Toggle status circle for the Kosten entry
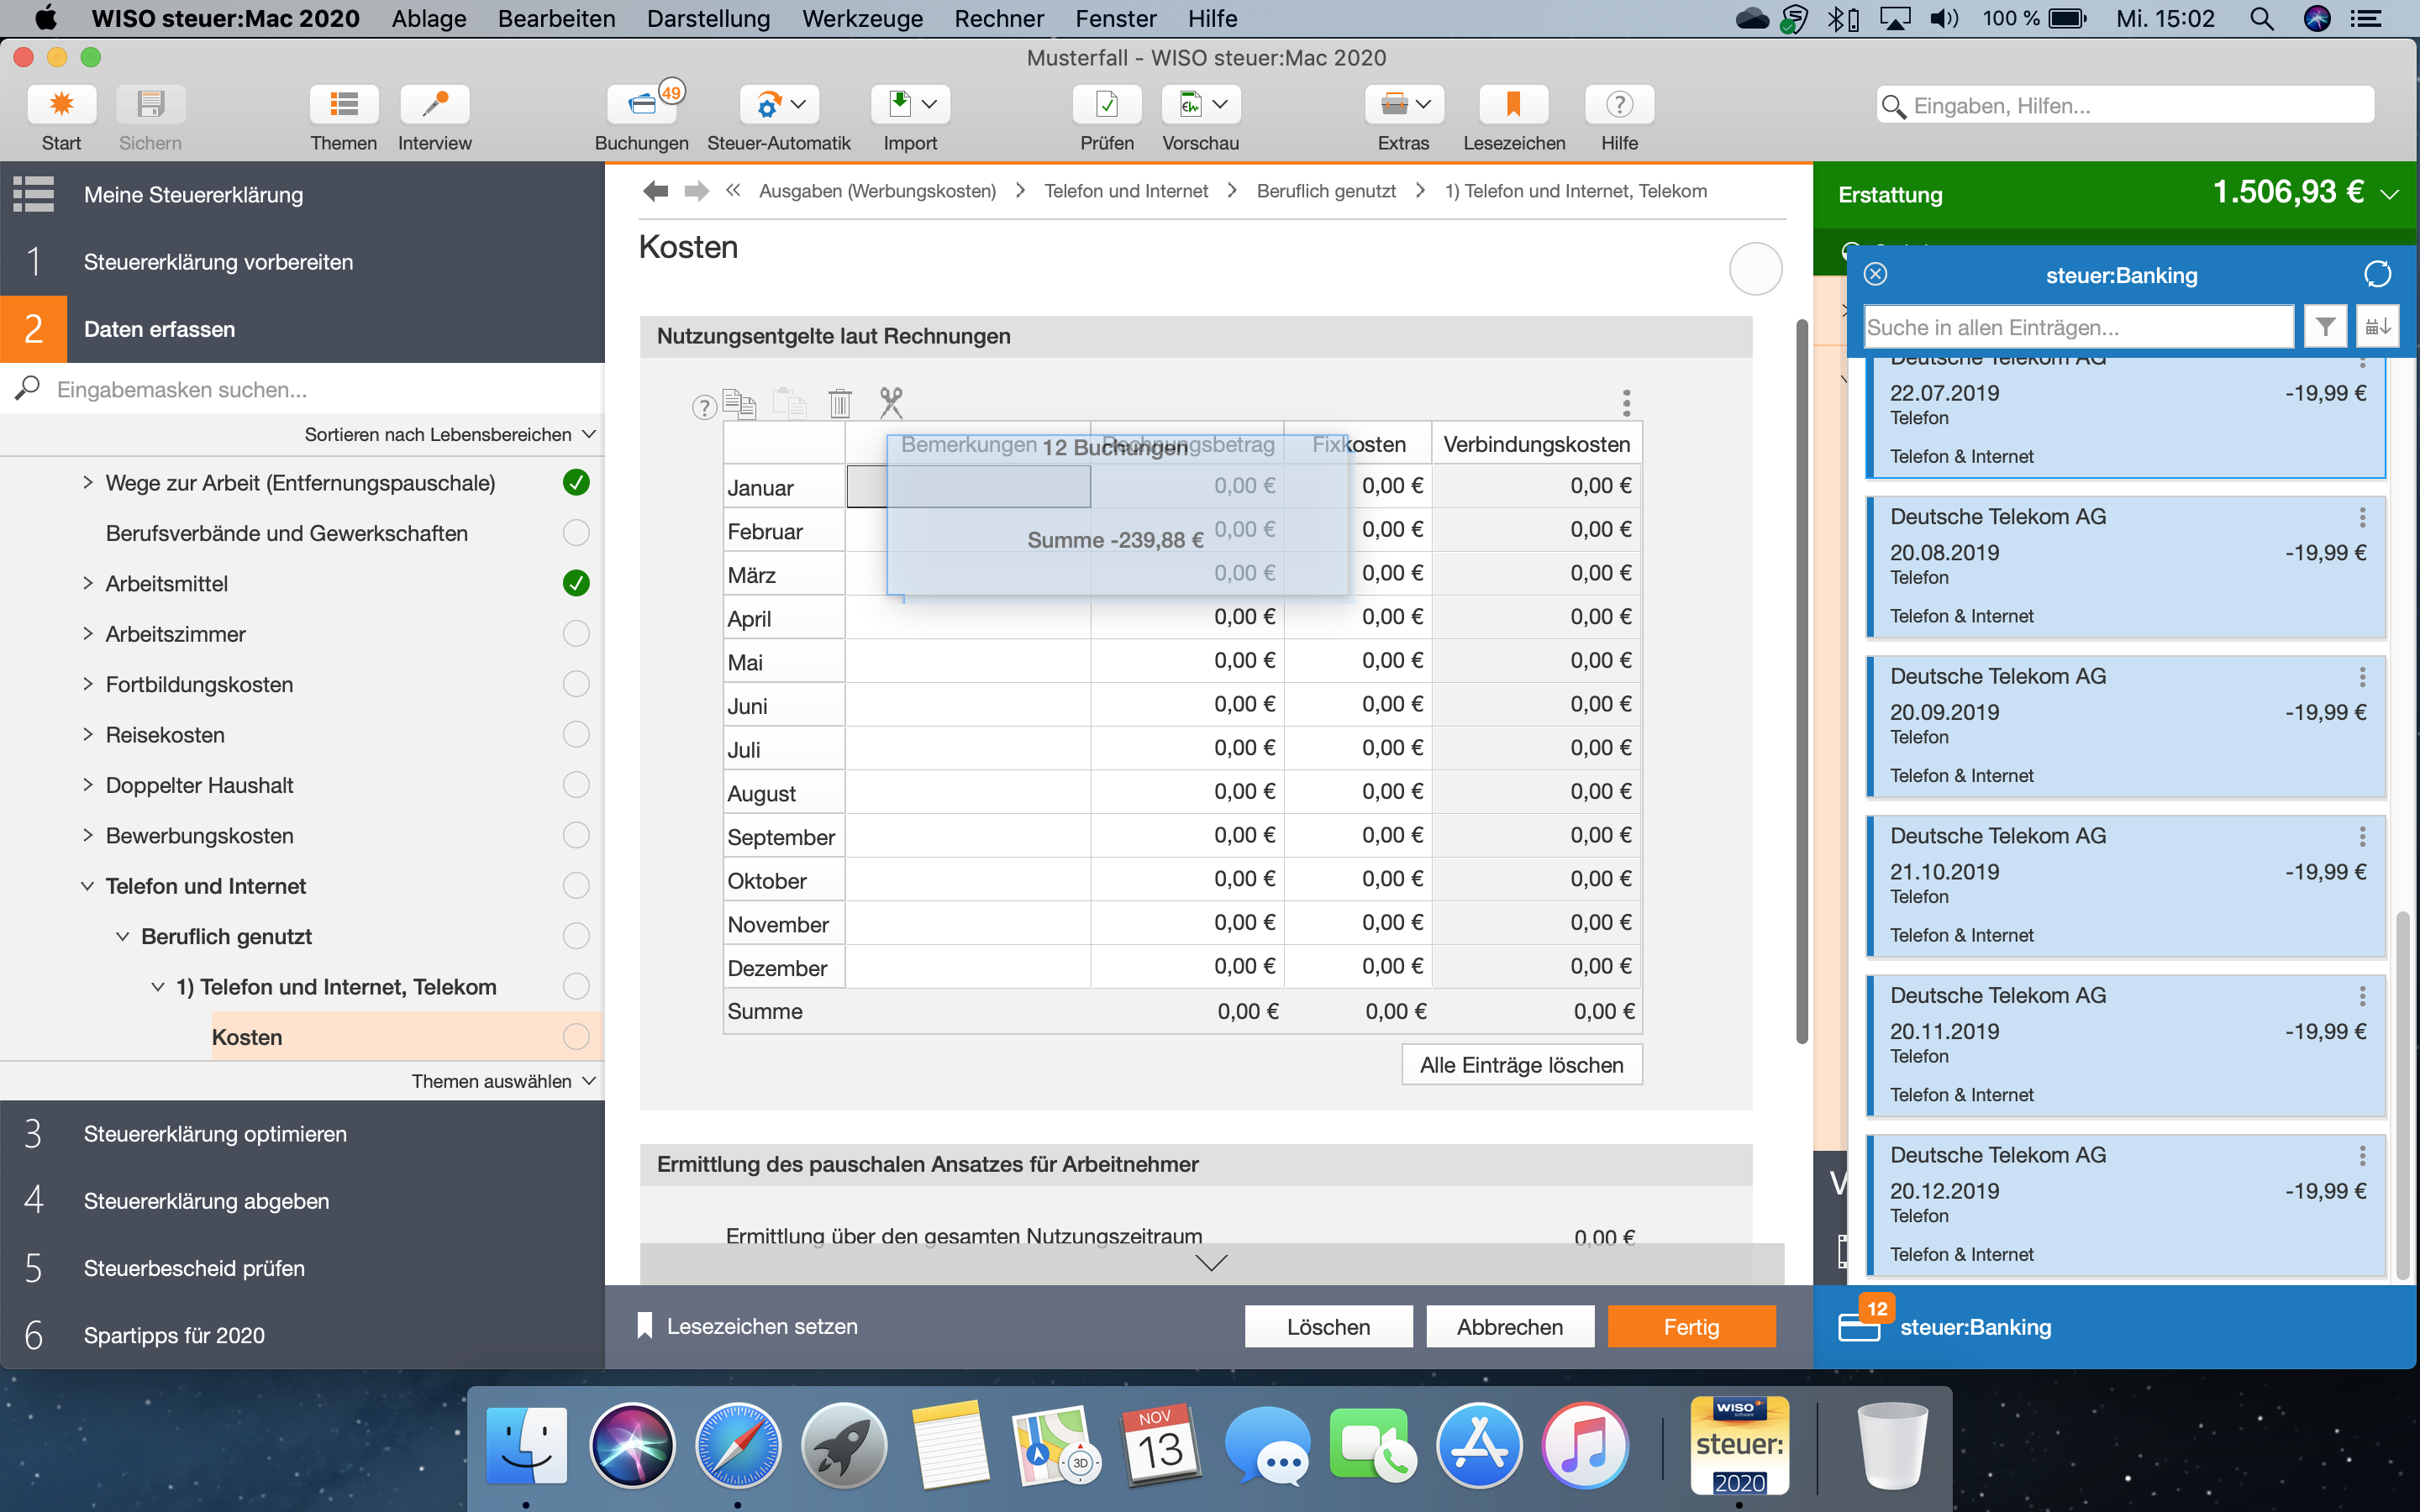Screen dimensions: 2420x1512 coord(576,1037)
